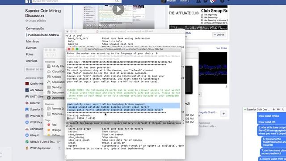Open WISP-Equipment shortcut icon

27,148
